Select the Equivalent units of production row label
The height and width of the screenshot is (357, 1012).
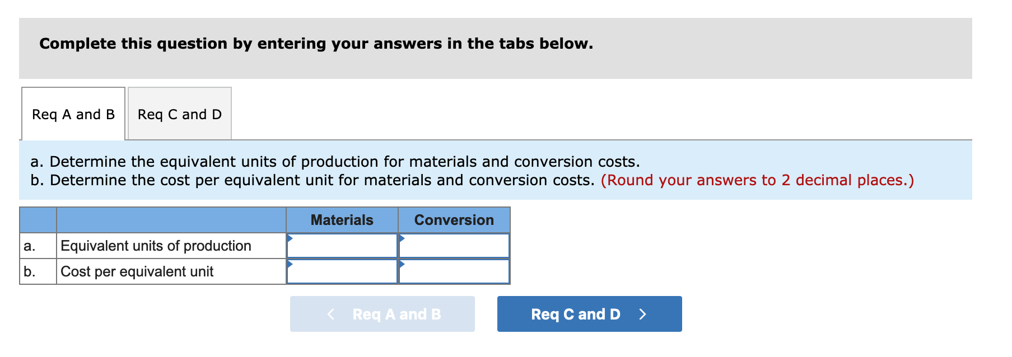click(156, 246)
